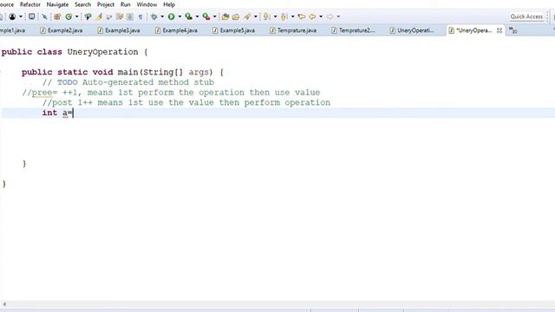Open the Project menu
Image resolution: width=555 pixels, height=312 pixels.
pyautogui.click(x=106, y=4)
